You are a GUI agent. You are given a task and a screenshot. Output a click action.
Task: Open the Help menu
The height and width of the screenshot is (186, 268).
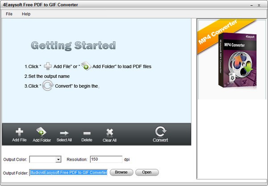click(26, 14)
